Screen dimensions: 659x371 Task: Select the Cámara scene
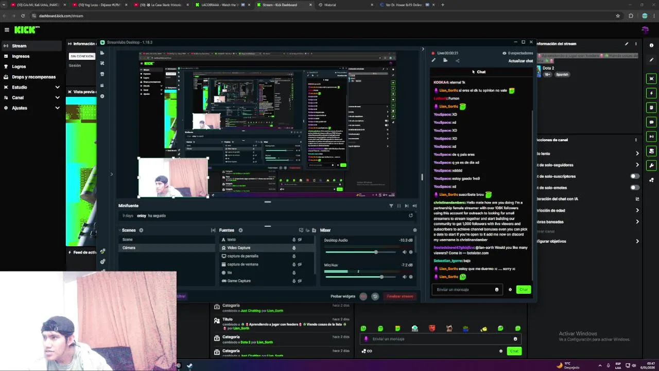166,248
